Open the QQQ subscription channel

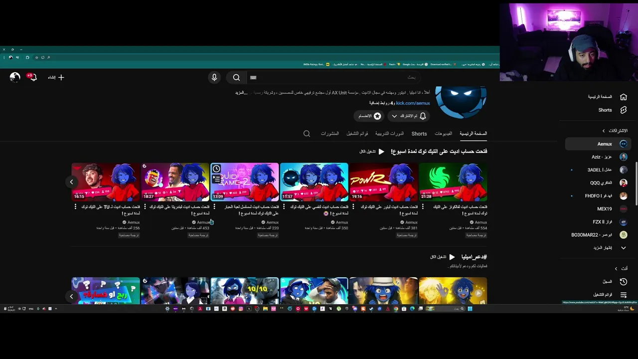click(x=598, y=182)
